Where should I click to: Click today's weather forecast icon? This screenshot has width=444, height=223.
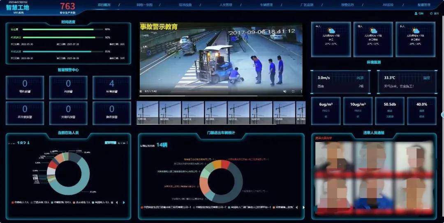point(331,31)
